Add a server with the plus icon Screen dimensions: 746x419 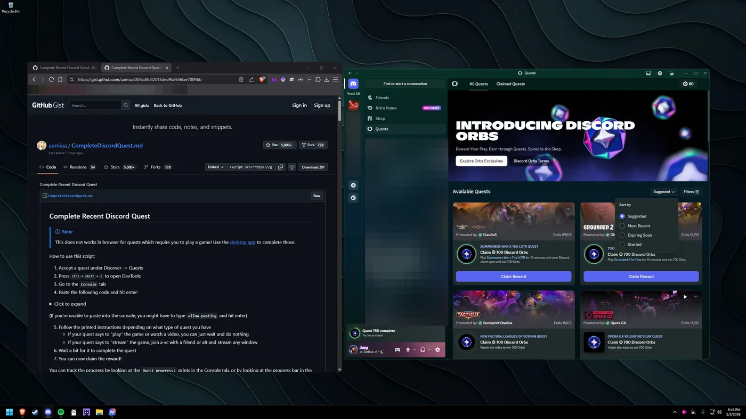pyautogui.click(x=353, y=185)
